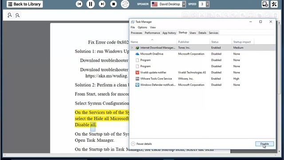This screenshot has width=284, height=160.
Task: Sort startup list by Name column
Action: [x=153, y=42]
